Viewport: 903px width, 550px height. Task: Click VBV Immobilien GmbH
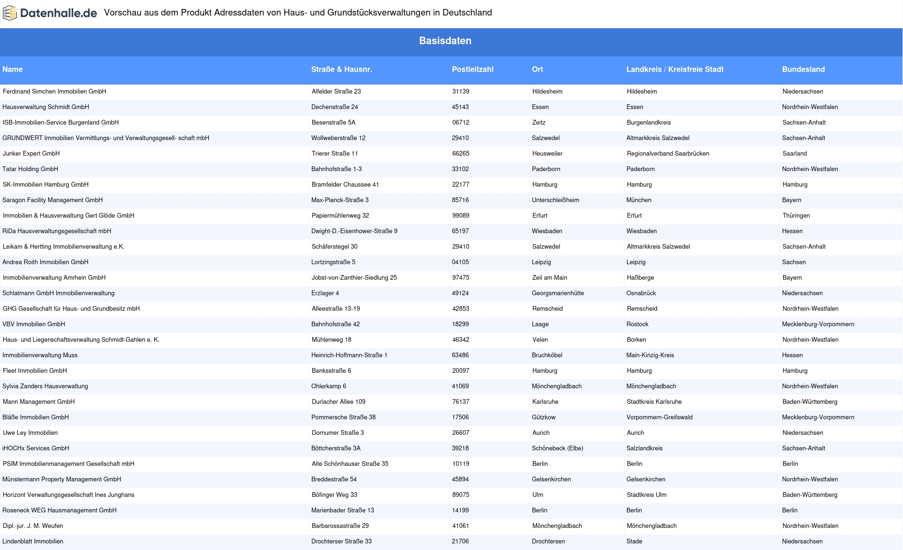33,324
